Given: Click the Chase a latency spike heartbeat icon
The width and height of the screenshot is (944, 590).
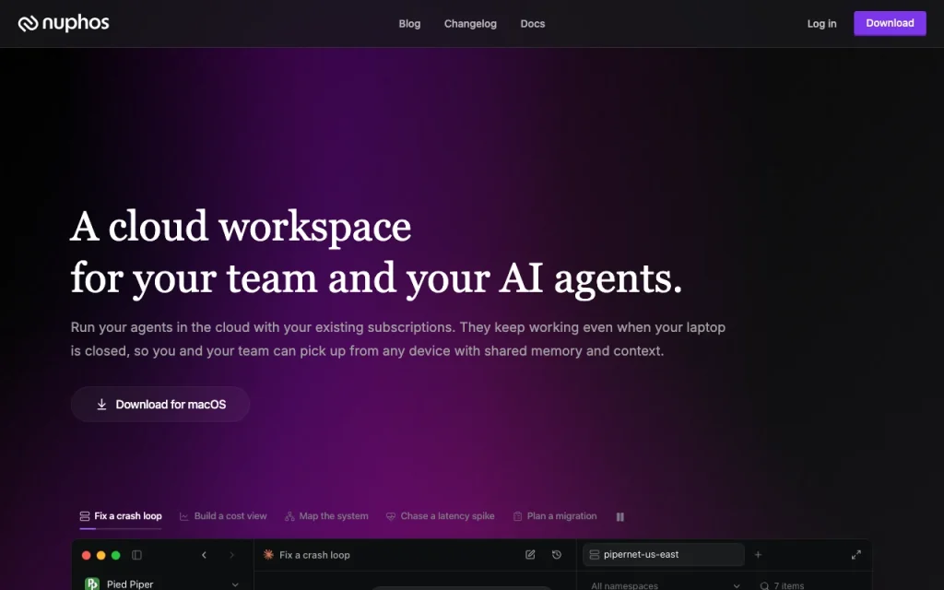Looking at the screenshot, I should pos(391,516).
